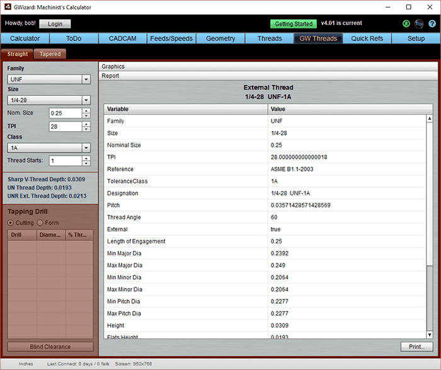441x370 pixels.
Task: Open the Size dropdown showing 1/4-28
Action: (x=86, y=100)
